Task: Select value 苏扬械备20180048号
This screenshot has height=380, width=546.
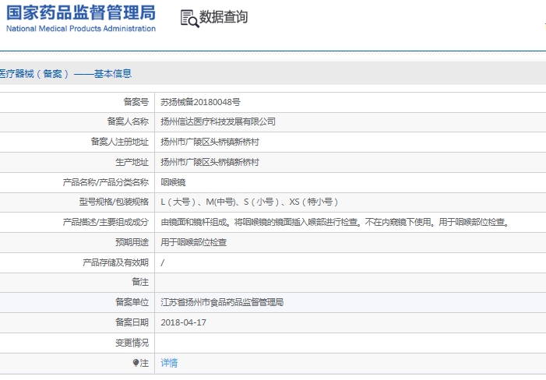Action: click(x=200, y=102)
